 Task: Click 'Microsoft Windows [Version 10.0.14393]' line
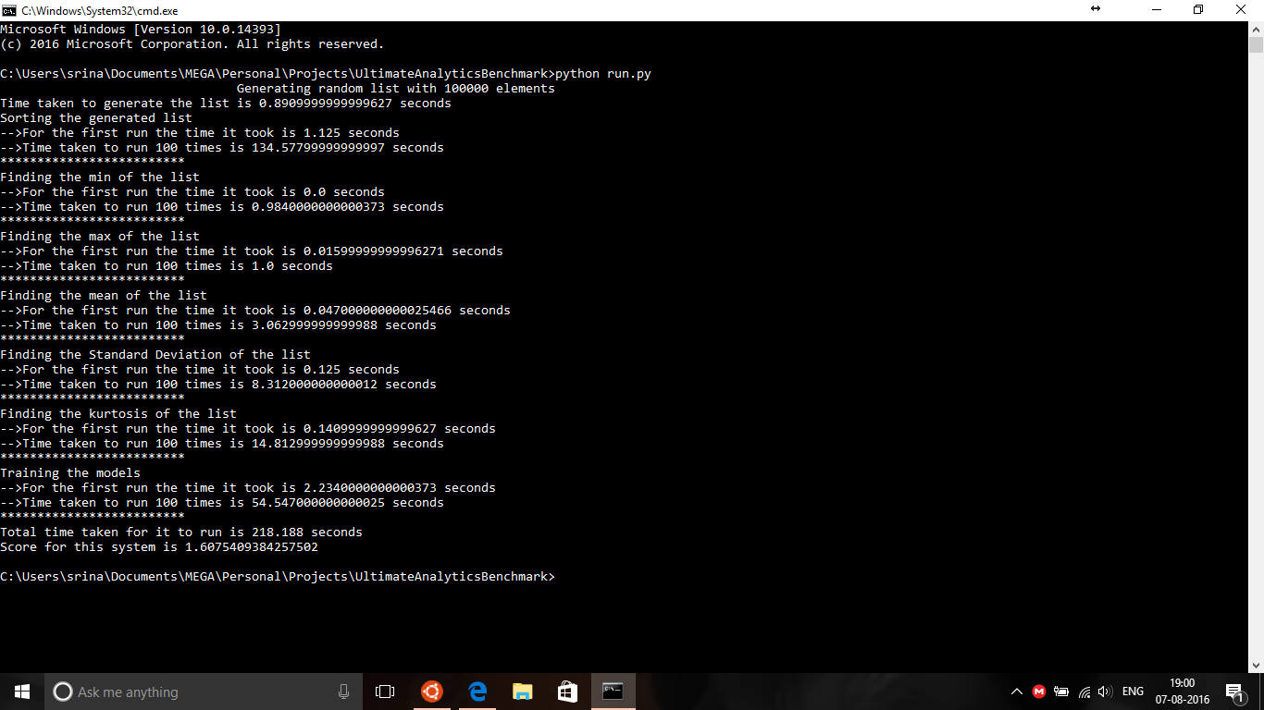(141, 30)
